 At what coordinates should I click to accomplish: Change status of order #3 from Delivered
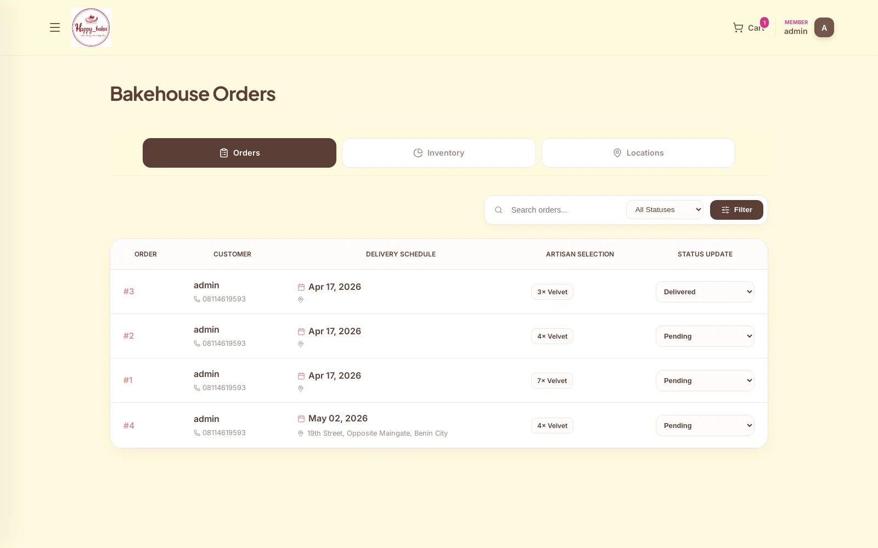[x=705, y=292]
